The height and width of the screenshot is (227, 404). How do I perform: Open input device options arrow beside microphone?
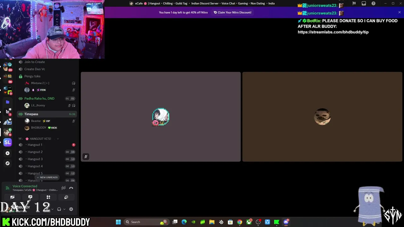point(52,209)
